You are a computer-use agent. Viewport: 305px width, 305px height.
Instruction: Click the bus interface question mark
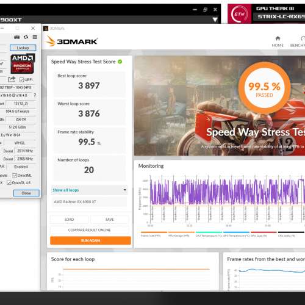coord(35,95)
